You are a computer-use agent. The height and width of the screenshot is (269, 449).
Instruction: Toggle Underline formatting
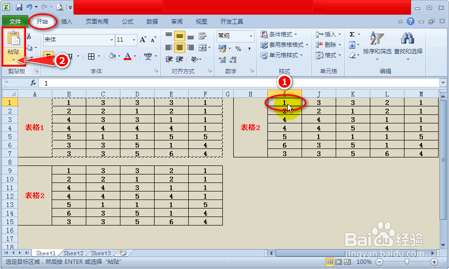(x=70, y=56)
